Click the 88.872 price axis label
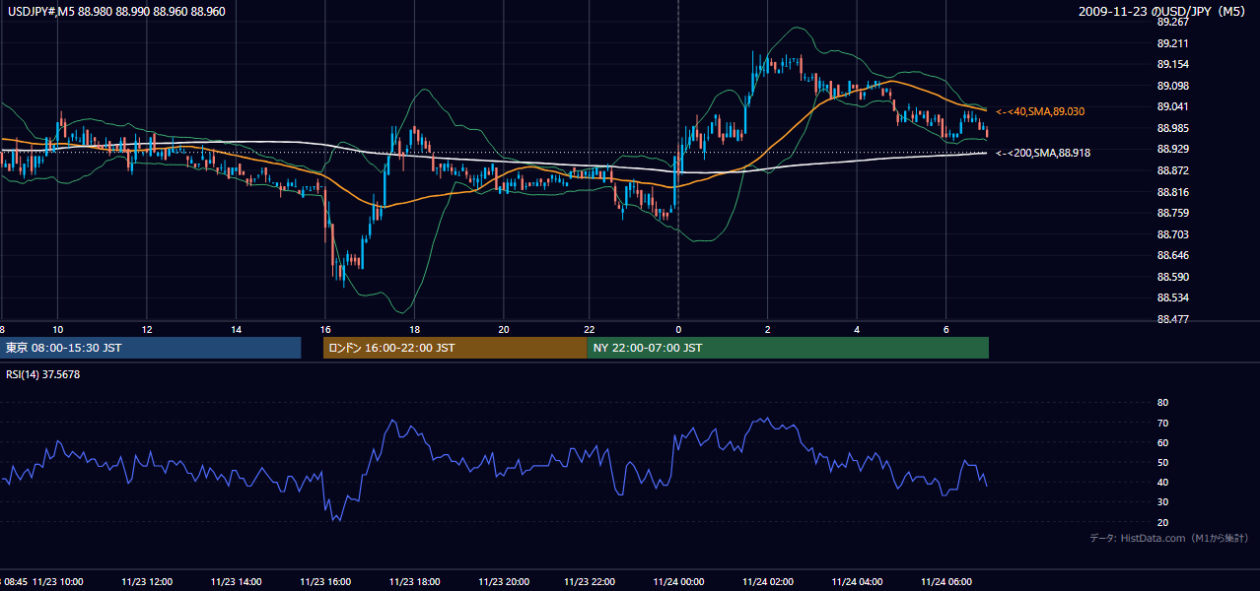 [x=1172, y=170]
